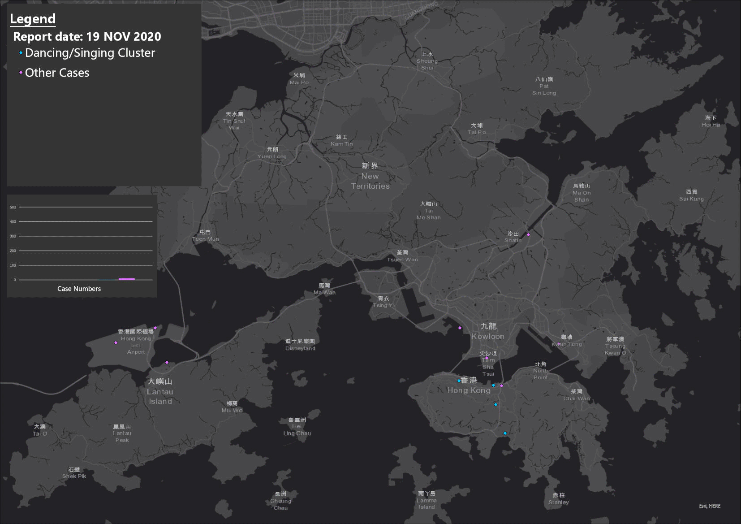The image size is (741, 524).
Task: Click pink marker at airport's northeast corner
Action: (155, 328)
